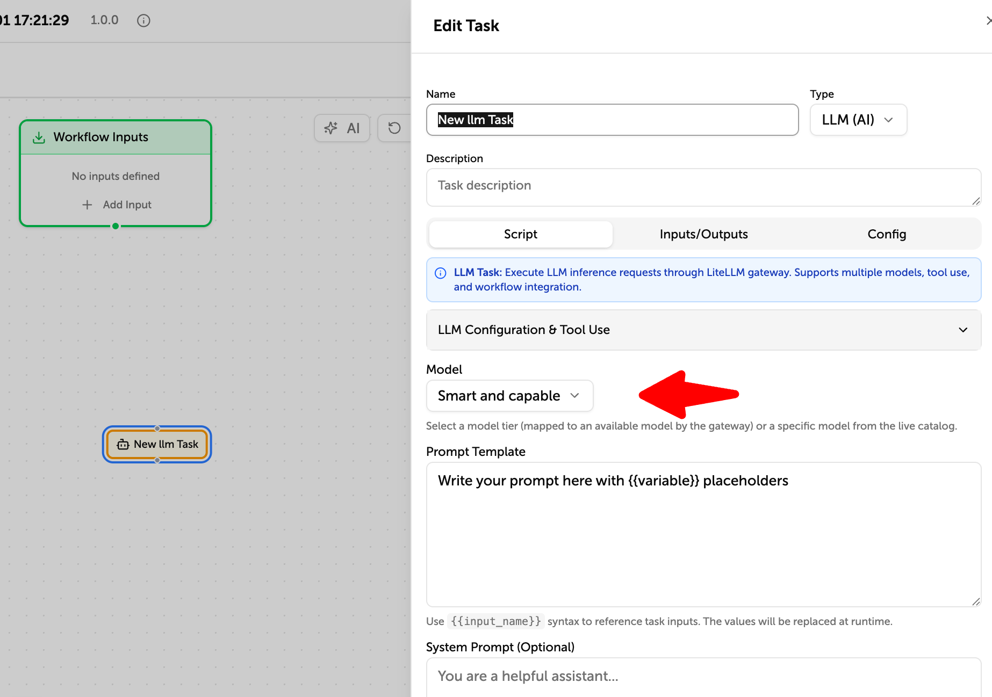
Task: Open the Model Smart and capable dropdown
Action: 509,396
